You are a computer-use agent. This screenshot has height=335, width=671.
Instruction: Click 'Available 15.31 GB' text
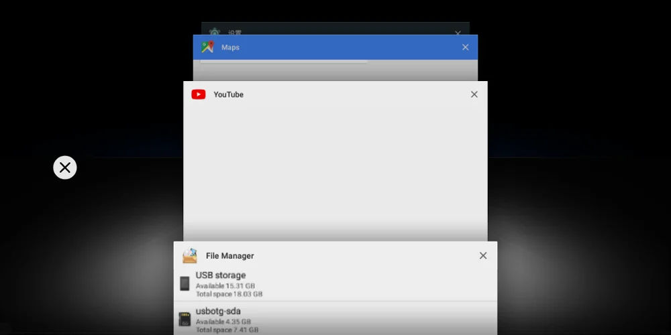coord(225,286)
